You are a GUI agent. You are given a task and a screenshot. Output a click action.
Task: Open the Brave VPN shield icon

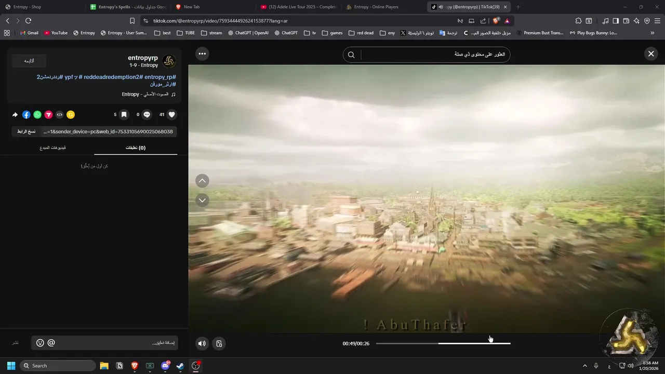click(647, 21)
